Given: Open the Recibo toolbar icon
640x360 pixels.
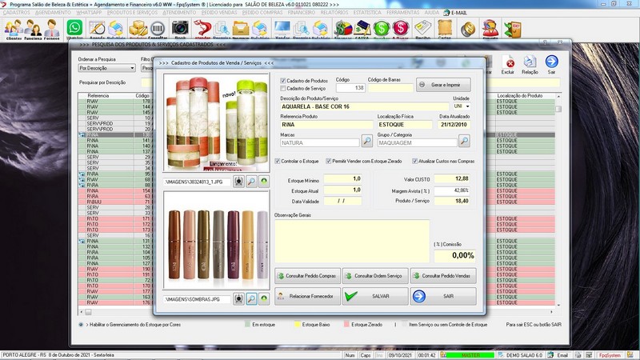Looking at the screenshot, I should pos(423,29).
